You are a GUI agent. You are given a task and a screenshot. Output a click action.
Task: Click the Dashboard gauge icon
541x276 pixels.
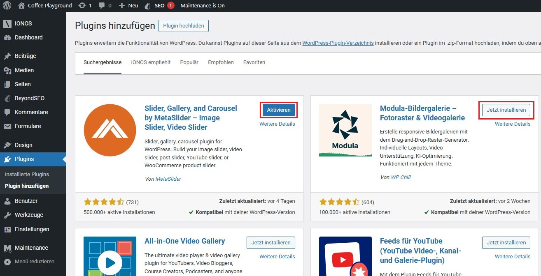click(7, 37)
